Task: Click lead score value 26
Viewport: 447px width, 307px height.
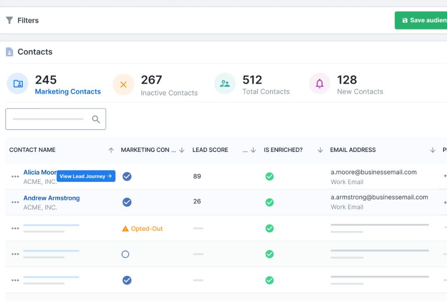Action: point(197,201)
